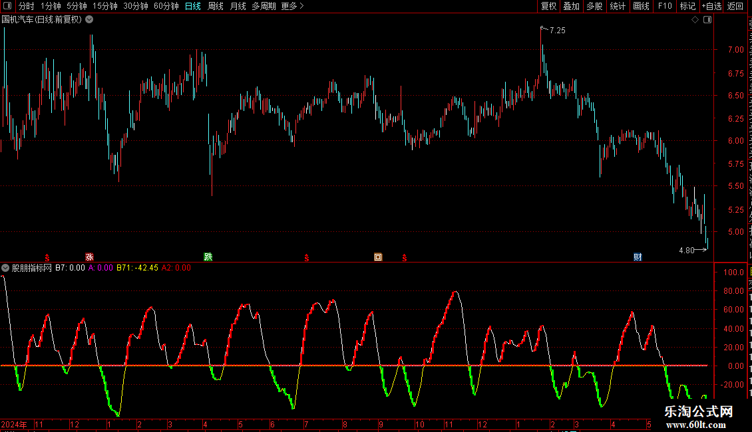
Task: Expand the 更多 periods menu
Action: click(x=292, y=6)
